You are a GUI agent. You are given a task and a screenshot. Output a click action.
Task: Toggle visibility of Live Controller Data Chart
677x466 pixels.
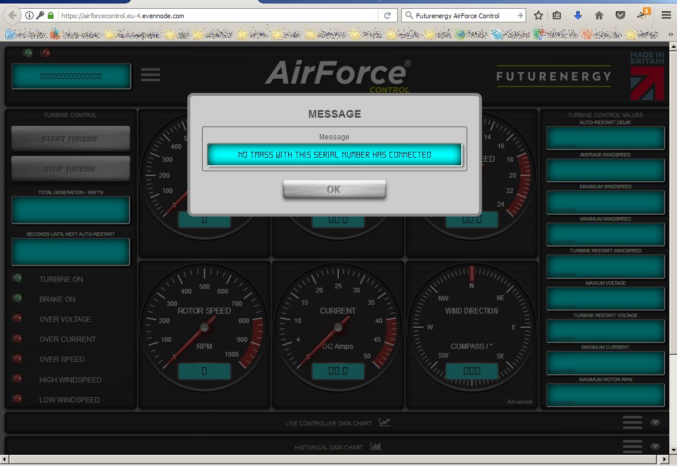(x=655, y=422)
